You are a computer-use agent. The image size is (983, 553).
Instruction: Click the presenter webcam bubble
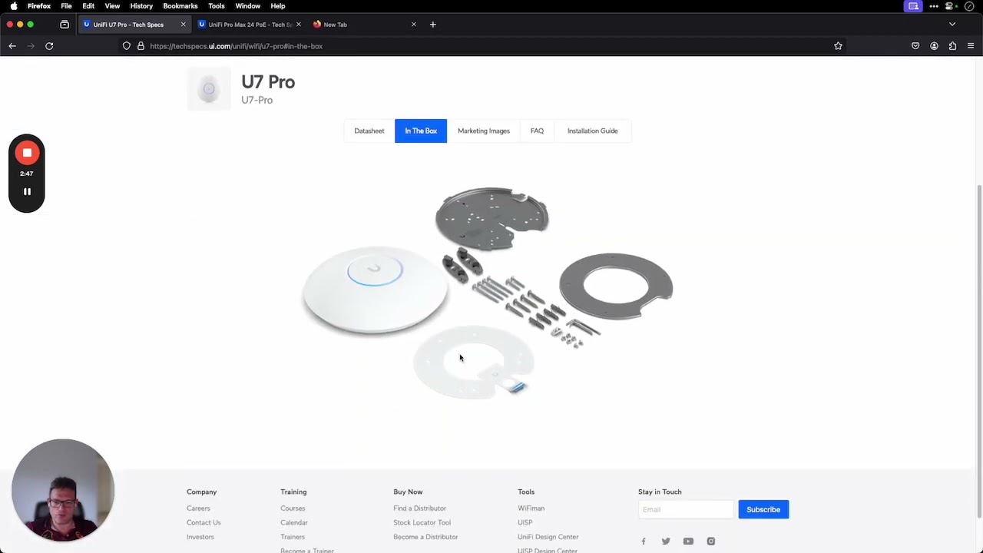point(63,490)
